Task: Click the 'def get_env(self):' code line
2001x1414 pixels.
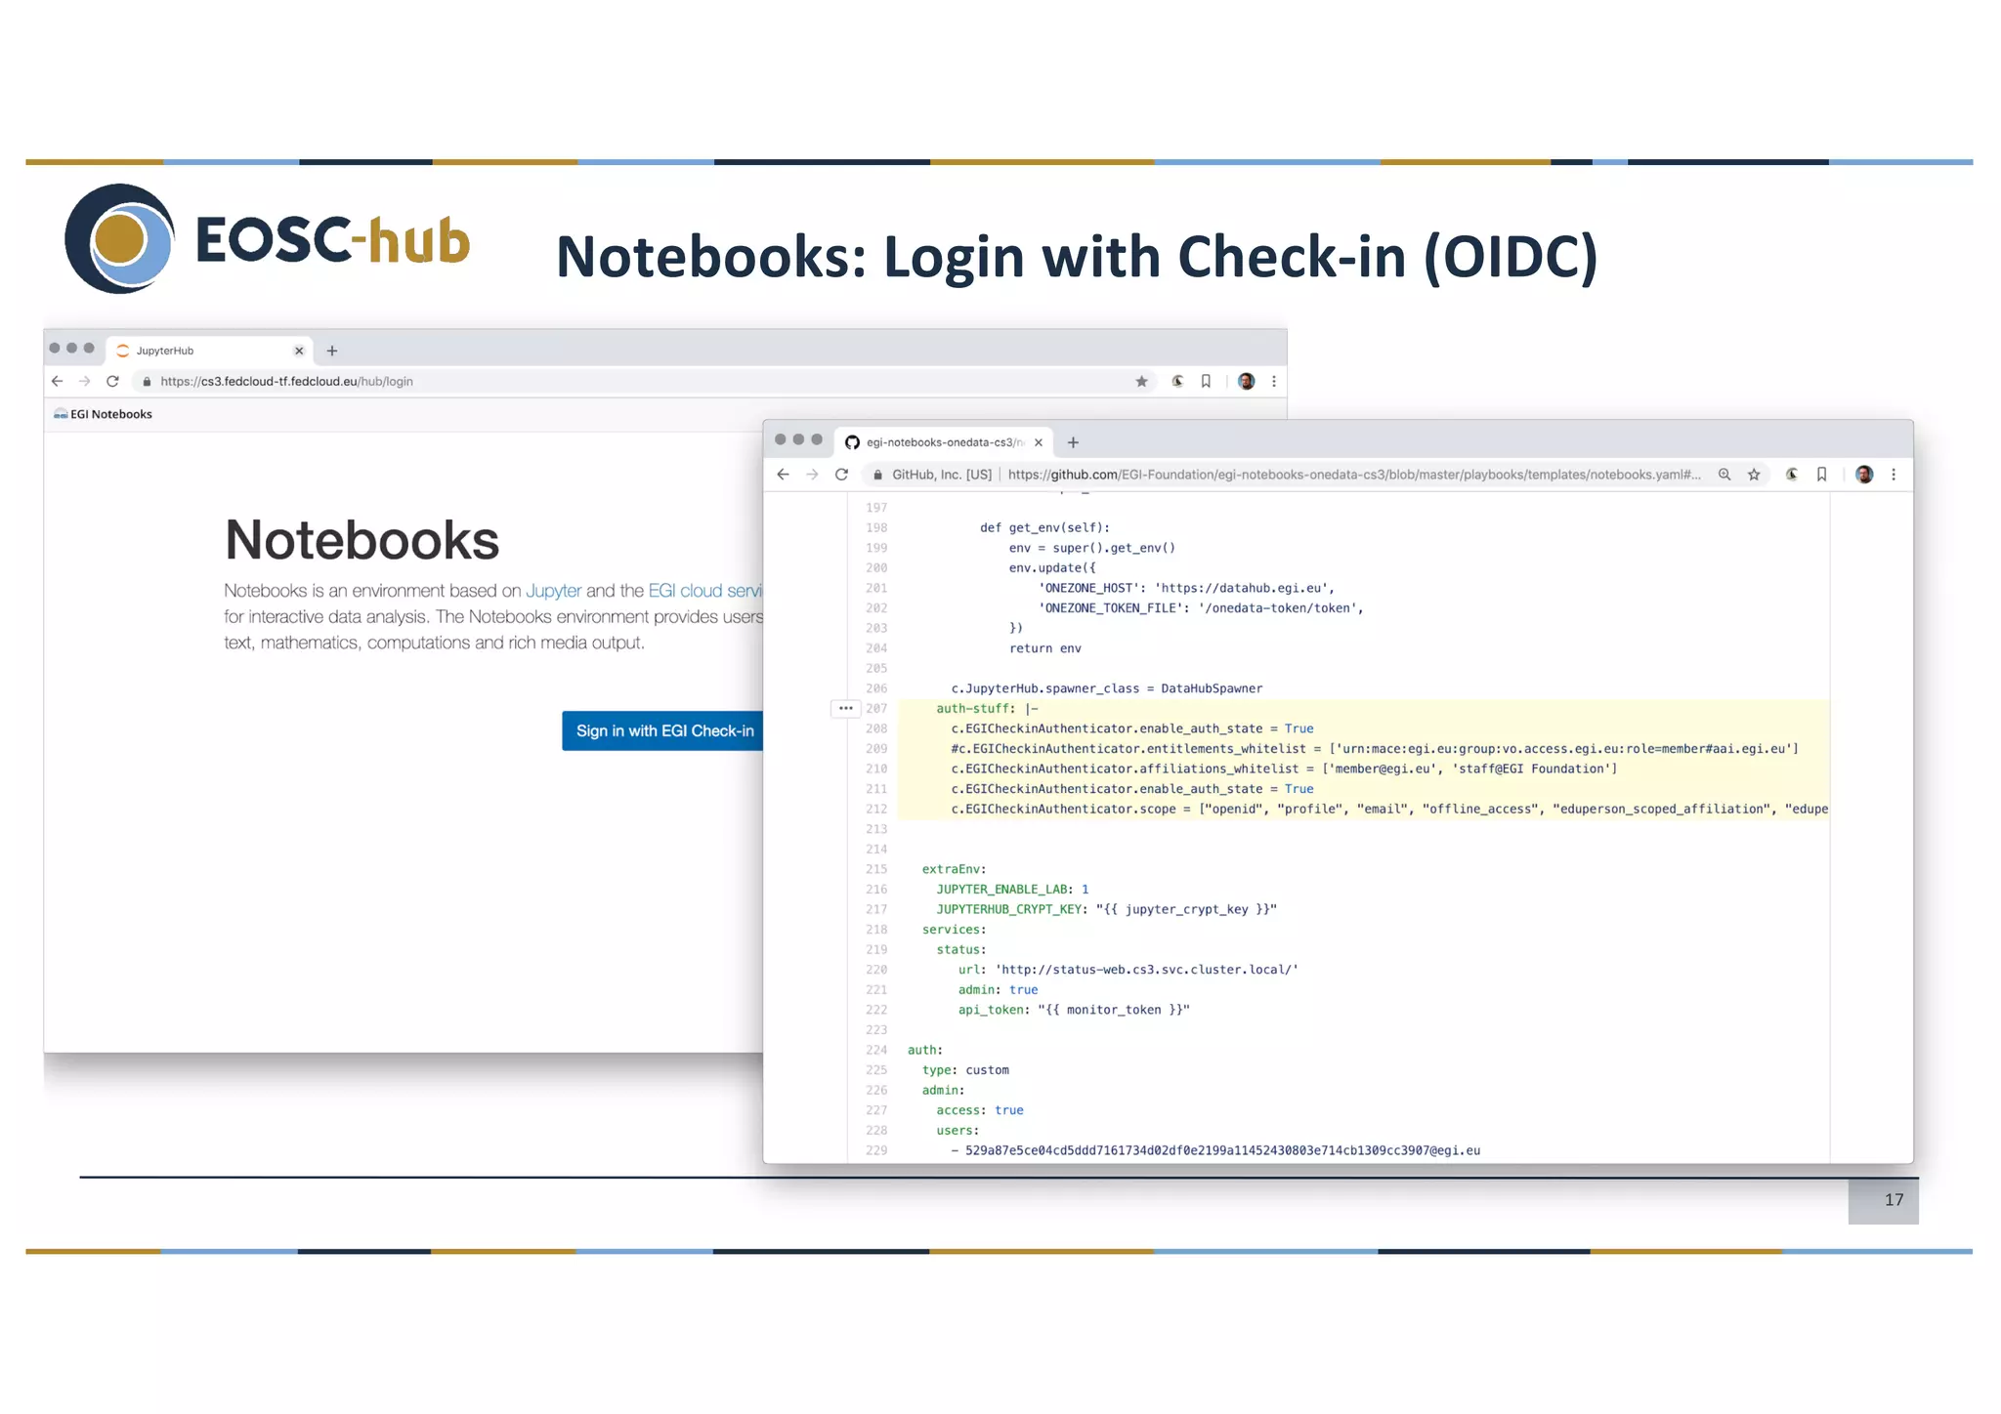Action: click(x=1044, y=528)
